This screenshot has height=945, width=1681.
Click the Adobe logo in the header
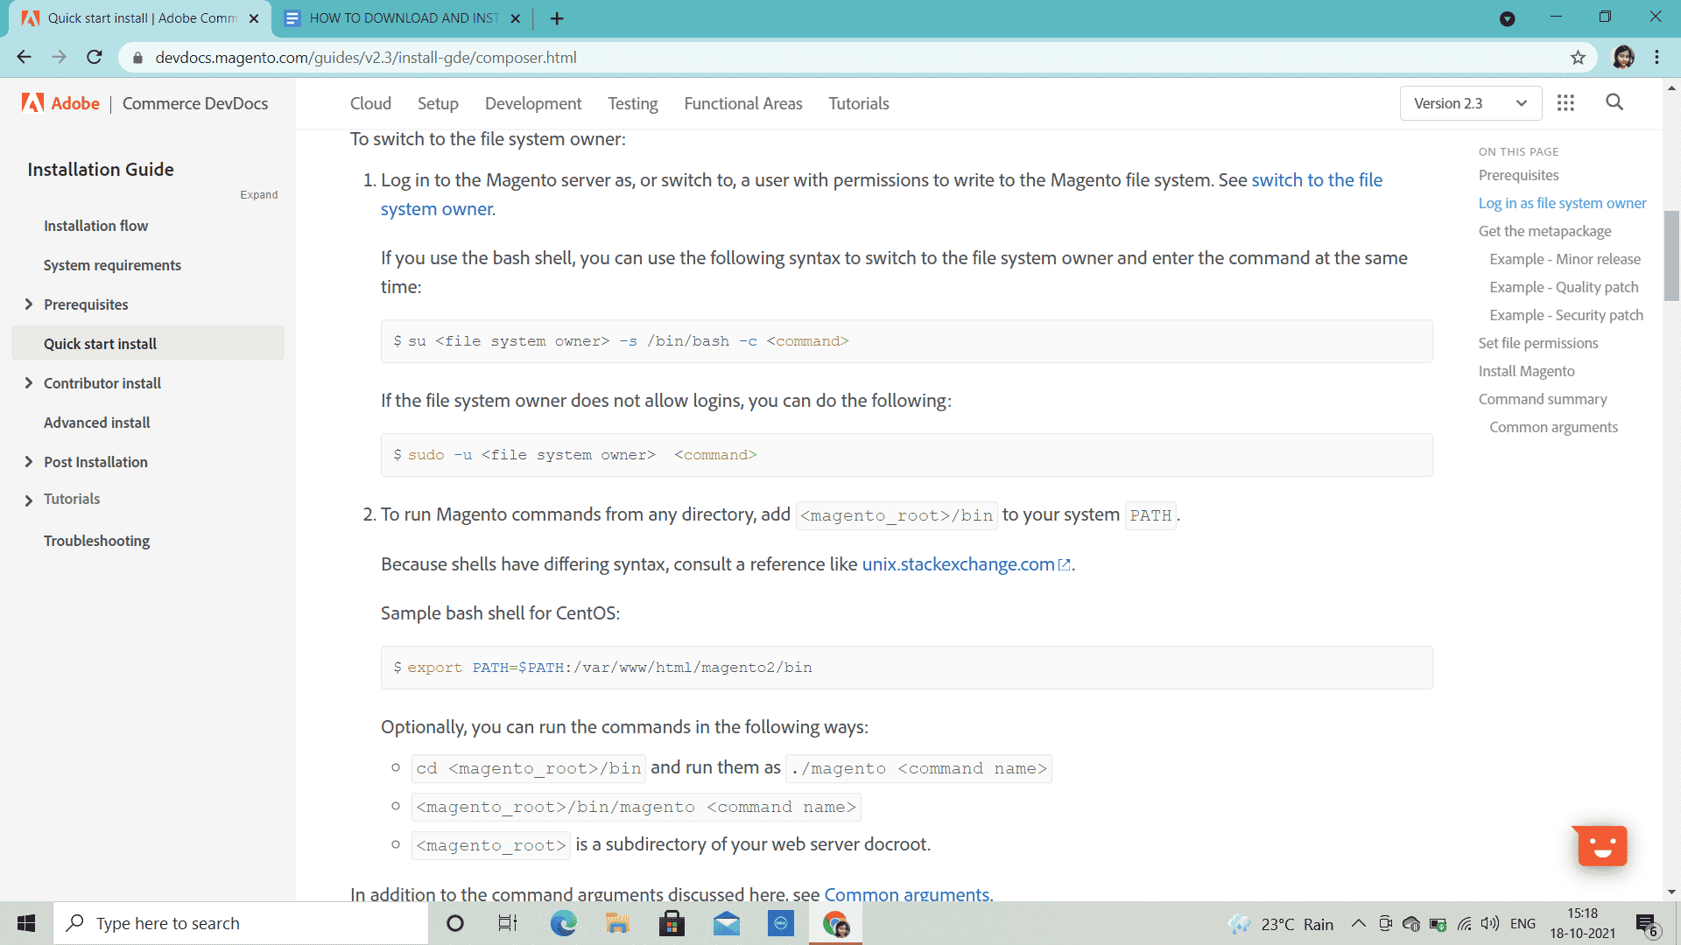tap(60, 103)
